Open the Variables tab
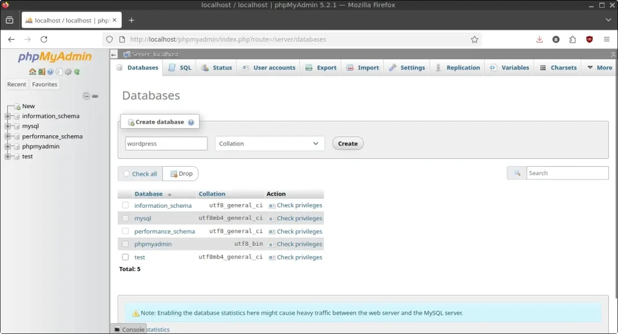The height and width of the screenshot is (334, 618). pyautogui.click(x=509, y=68)
